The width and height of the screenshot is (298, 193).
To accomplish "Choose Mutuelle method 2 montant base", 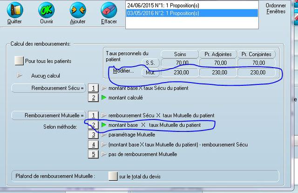I will click(x=93, y=125).
